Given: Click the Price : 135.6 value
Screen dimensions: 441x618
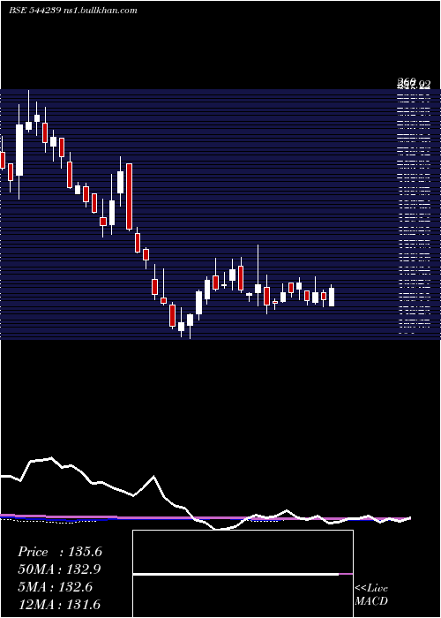Looking at the screenshot, I should coord(60,552).
